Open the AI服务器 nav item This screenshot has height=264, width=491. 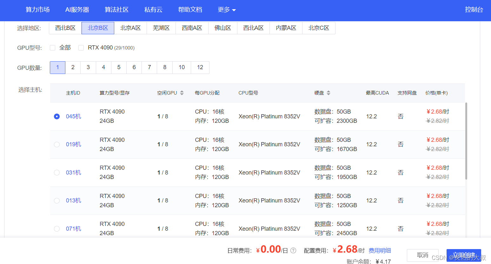(77, 10)
